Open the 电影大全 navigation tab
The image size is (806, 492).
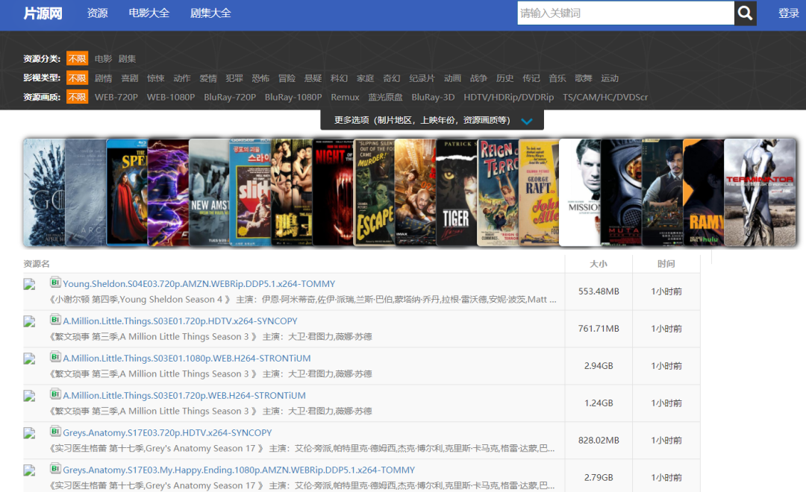point(149,13)
